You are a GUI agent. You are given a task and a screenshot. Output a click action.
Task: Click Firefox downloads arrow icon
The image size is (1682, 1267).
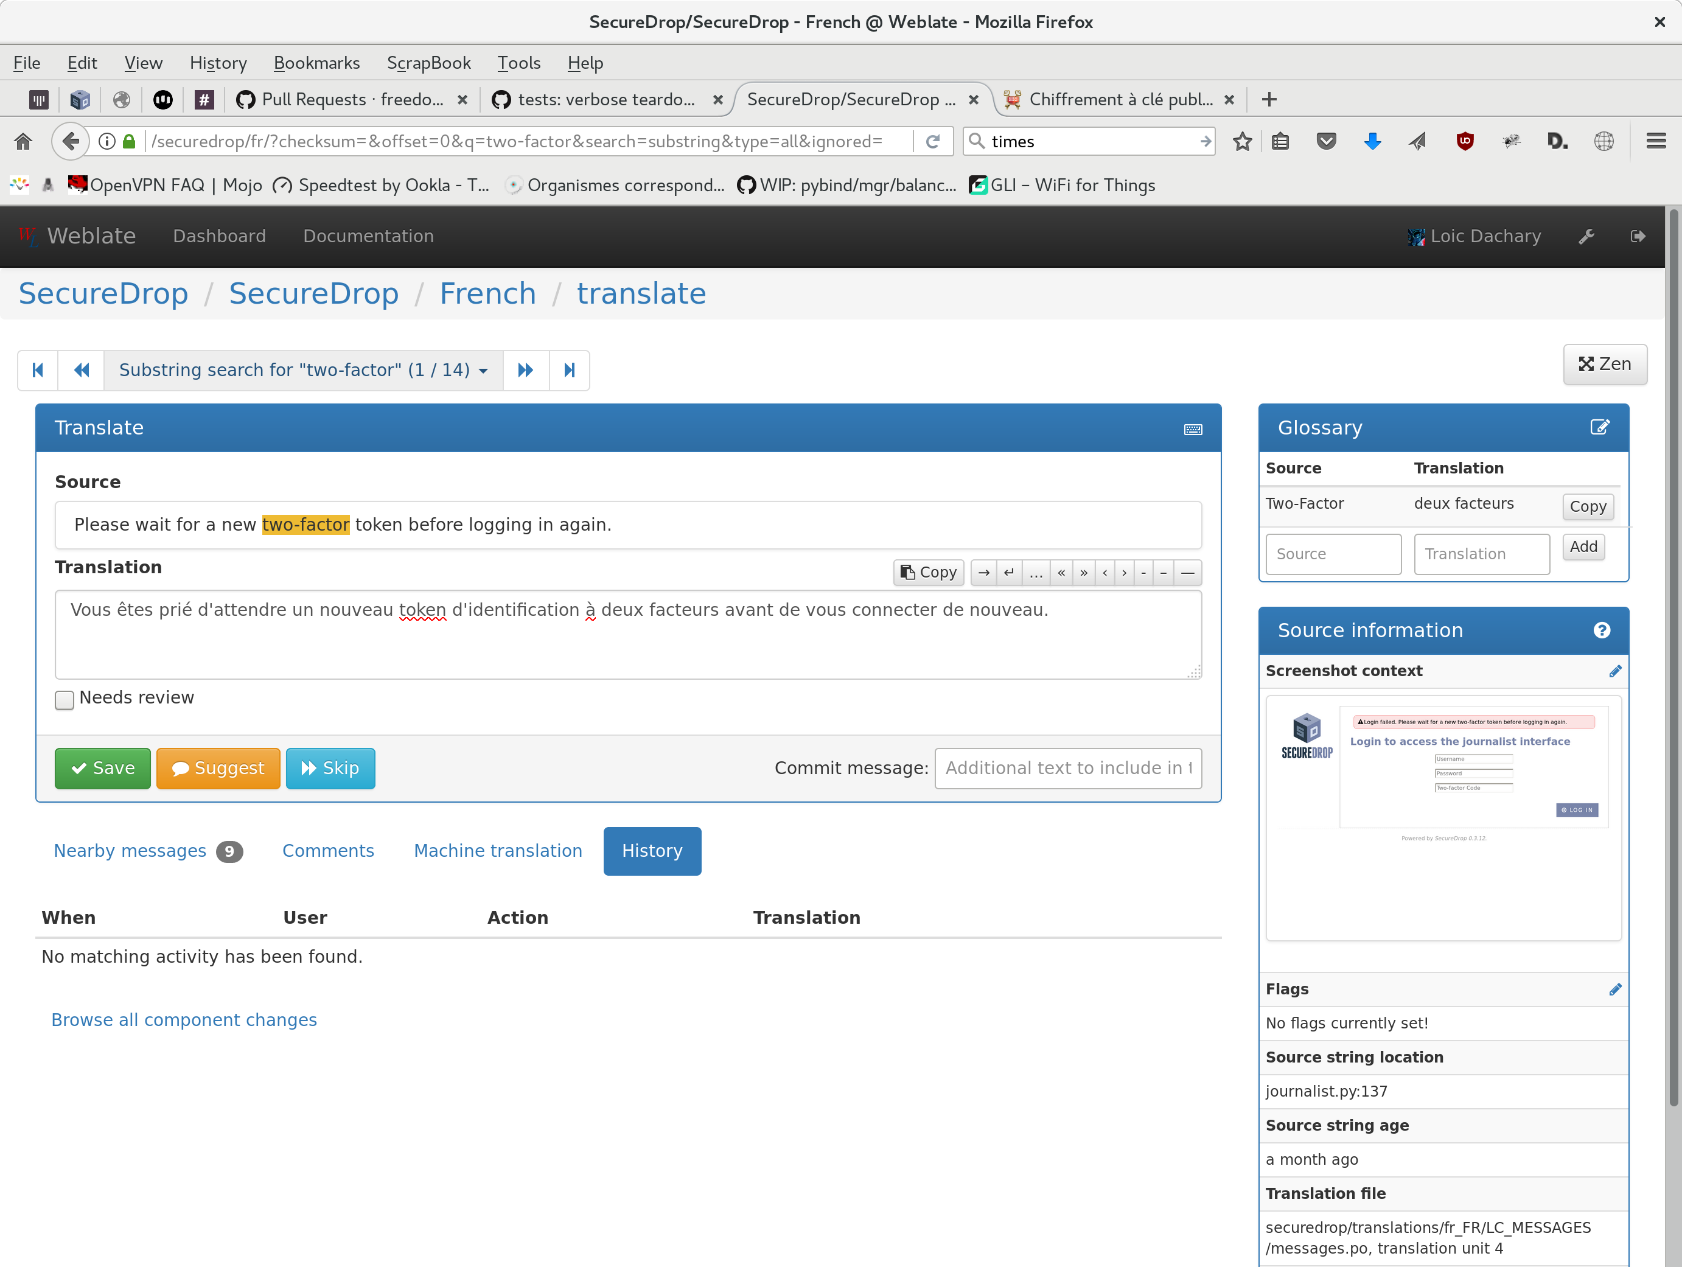pos(1372,141)
